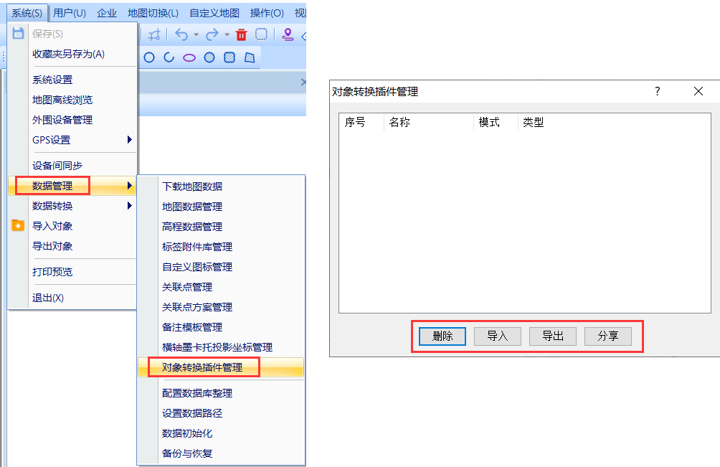Select the hatched polygon drawing tool
Viewport: 720px width, 467px height.
(x=250, y=58)
